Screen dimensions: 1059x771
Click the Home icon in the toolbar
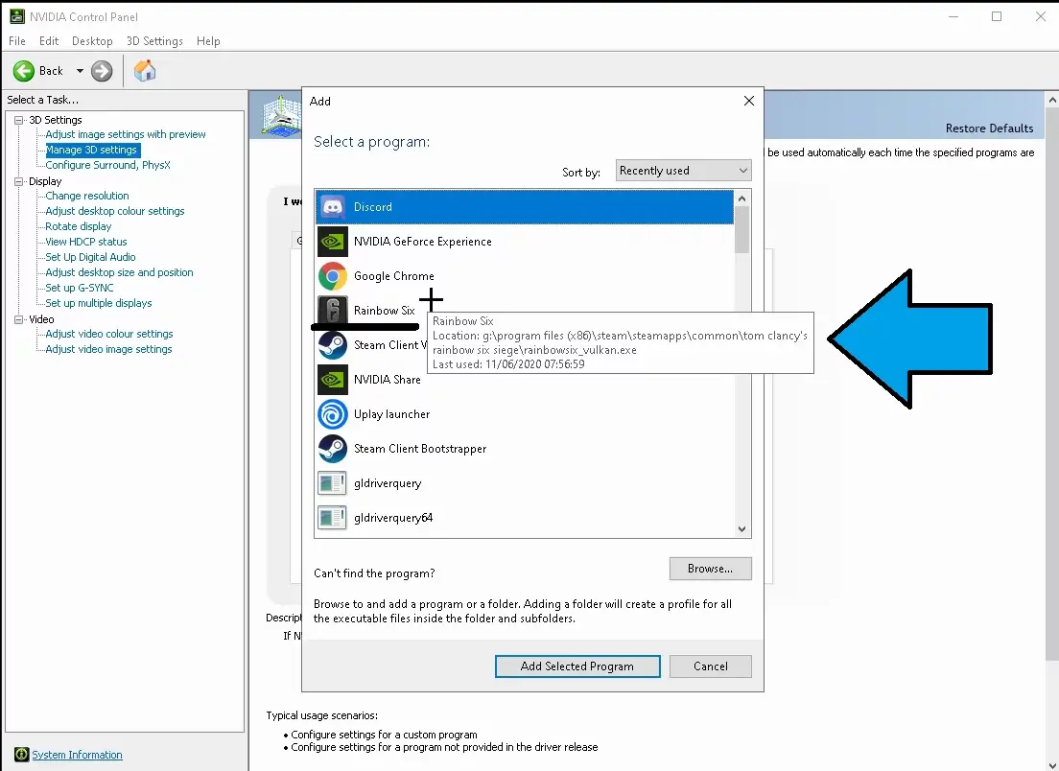tap(145, 70)
